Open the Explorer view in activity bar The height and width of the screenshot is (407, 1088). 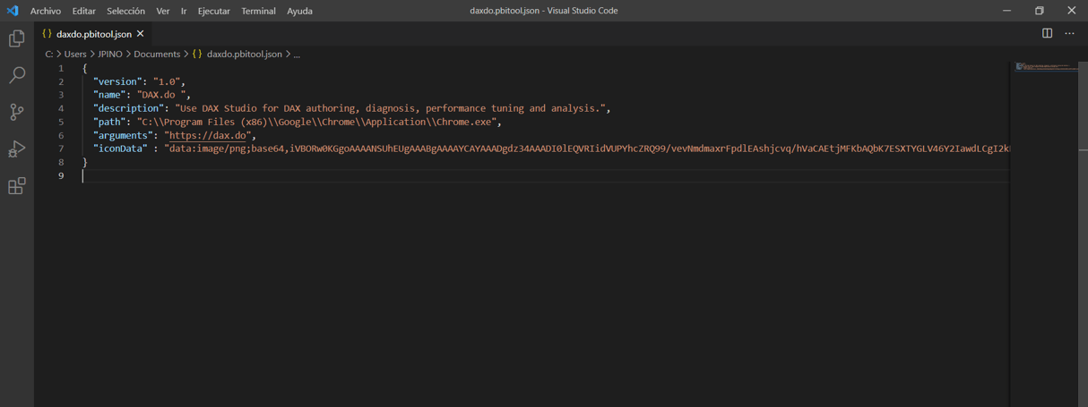tap(16, 38)
